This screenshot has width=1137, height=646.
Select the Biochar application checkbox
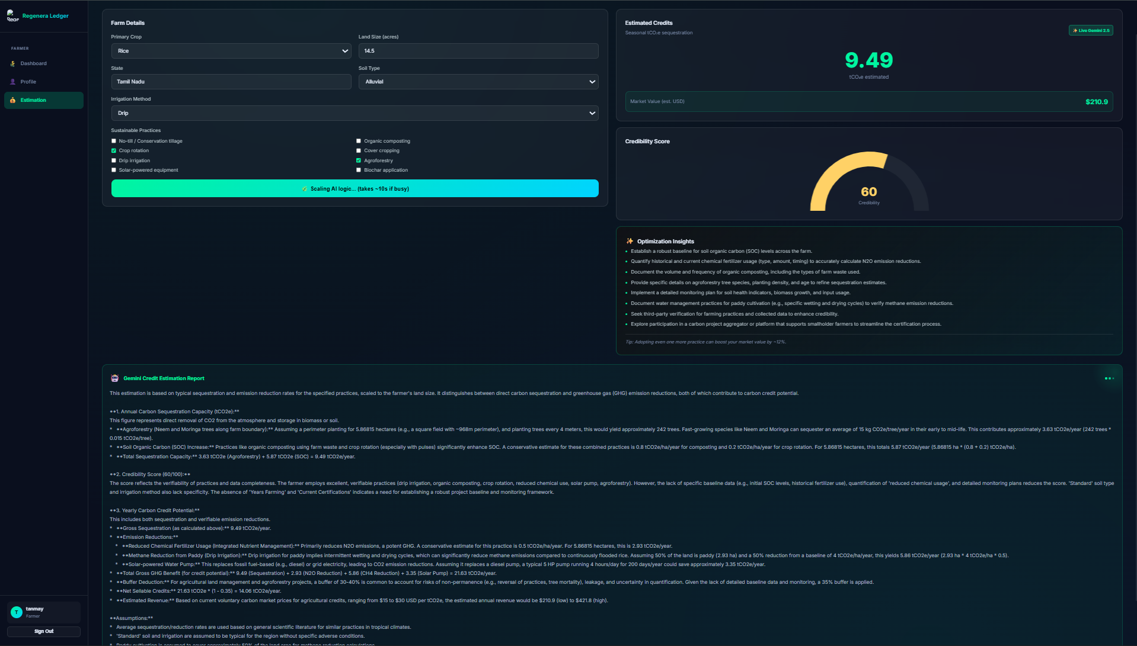[x=359, y=170]
